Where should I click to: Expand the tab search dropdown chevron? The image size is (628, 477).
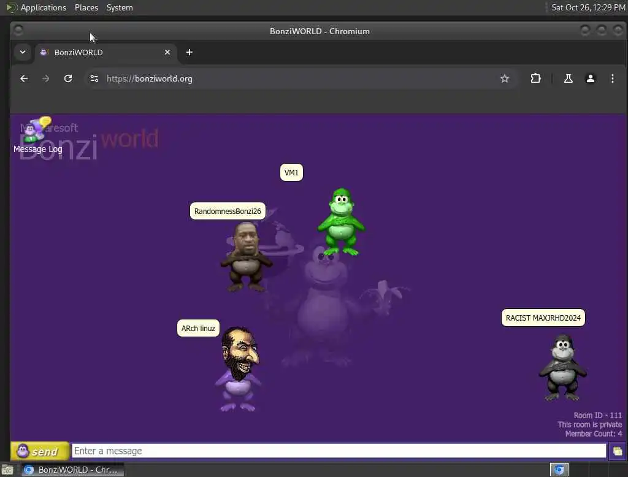23,52
